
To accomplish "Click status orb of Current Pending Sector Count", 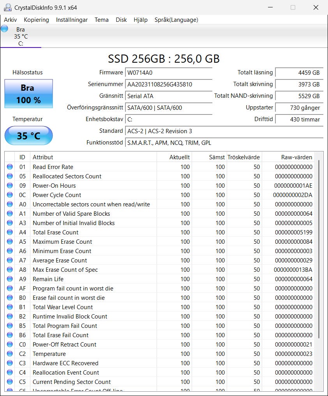I will tap(10, 382).
